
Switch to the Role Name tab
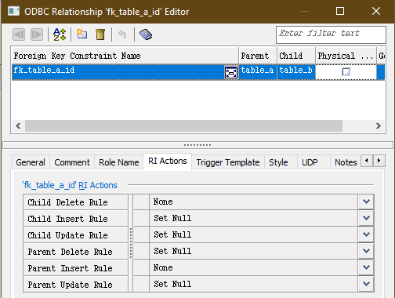click(x=119, y=162)
